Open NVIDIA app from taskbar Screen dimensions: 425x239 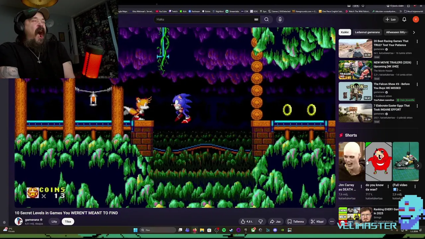[282, 230]
